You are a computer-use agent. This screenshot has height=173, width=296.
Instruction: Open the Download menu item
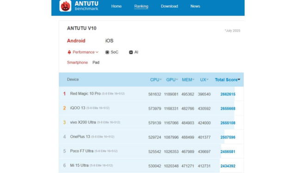tap(169, 6)
